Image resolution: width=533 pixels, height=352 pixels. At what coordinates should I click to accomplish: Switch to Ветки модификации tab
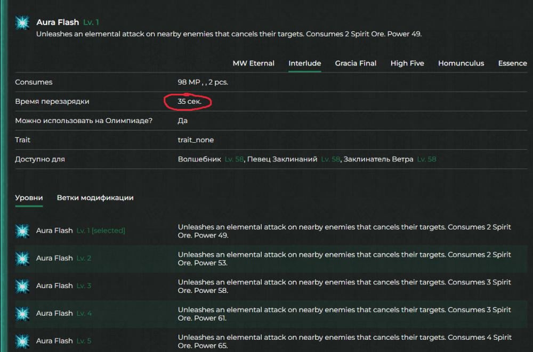tap(95, 198)
